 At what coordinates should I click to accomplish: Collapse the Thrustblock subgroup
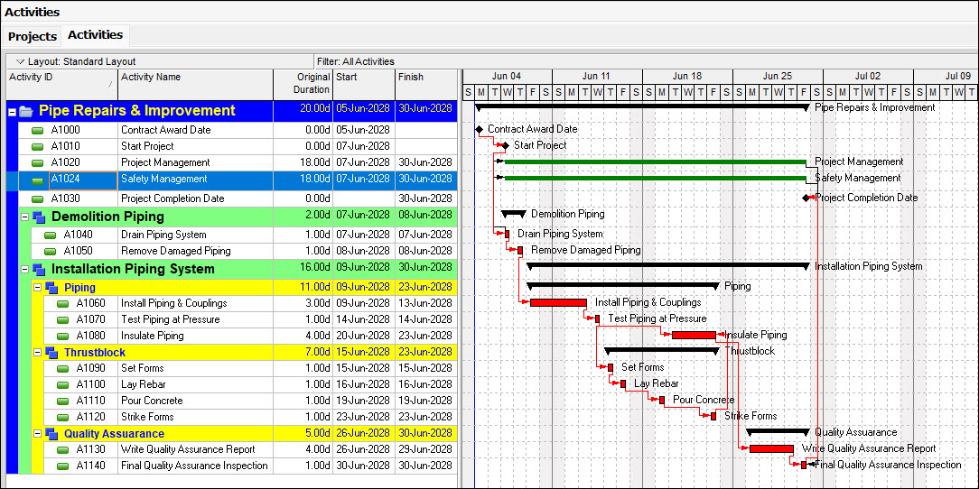point(37,353)
